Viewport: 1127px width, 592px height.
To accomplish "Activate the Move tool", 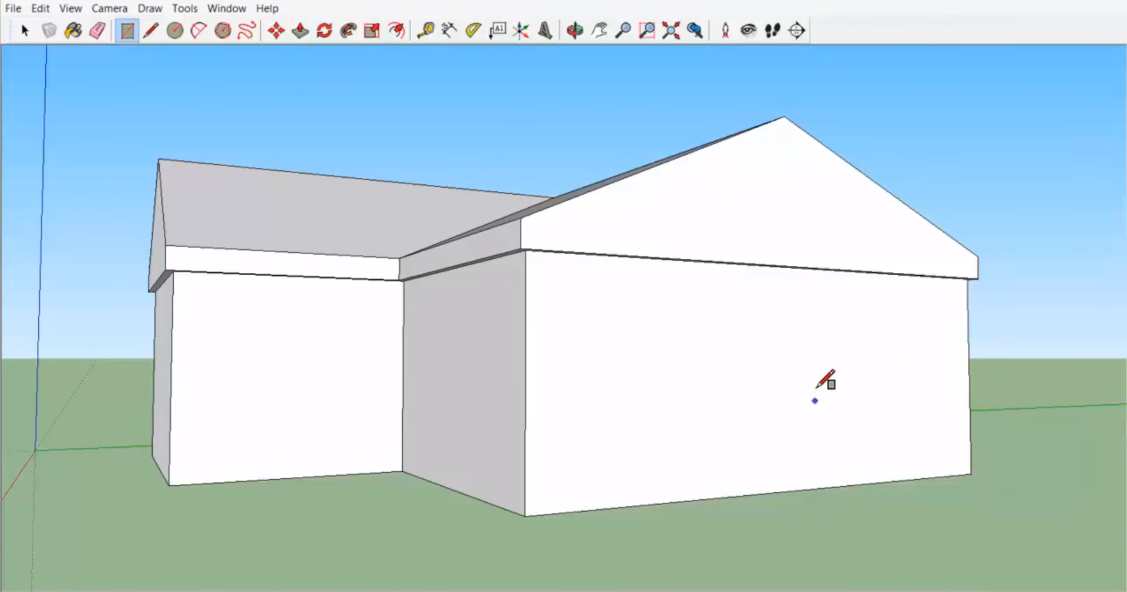I will (x=276, y=31).
